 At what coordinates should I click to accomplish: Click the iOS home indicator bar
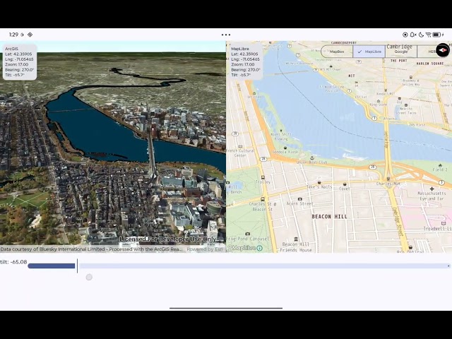tap(226, 308)
